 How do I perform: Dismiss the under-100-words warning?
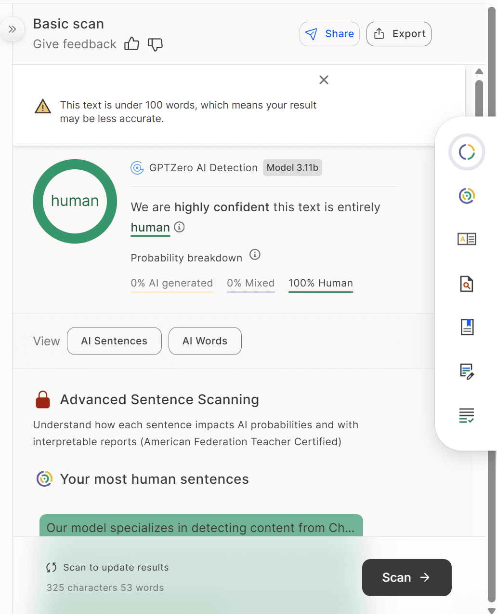(323, 80)
